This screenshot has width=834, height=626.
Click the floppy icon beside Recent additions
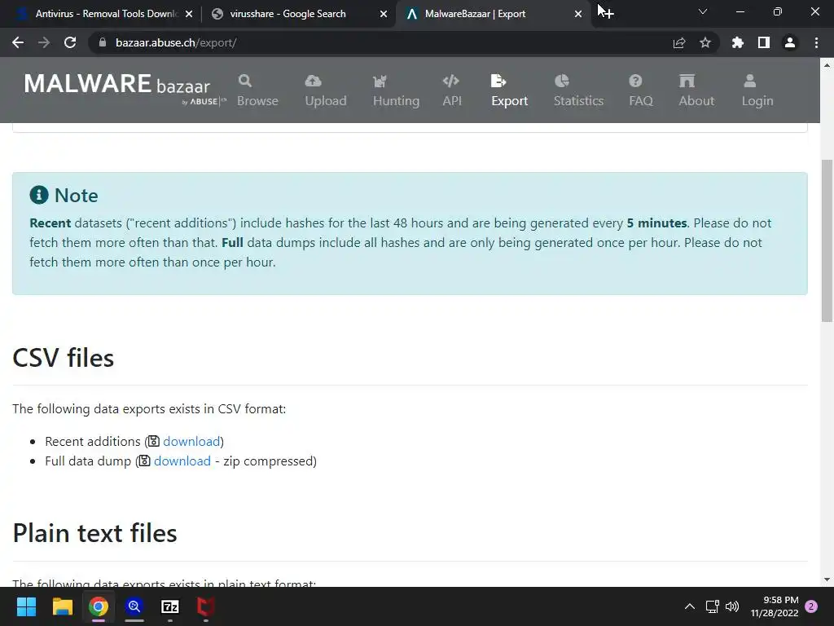tap(154, 441)
